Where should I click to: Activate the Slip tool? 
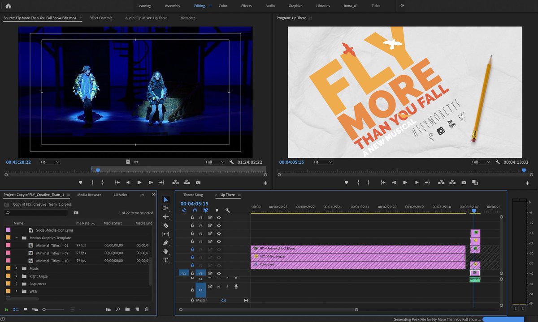point(166,234)
